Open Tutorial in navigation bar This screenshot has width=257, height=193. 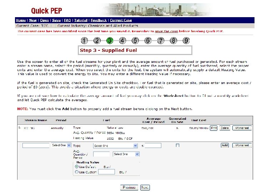click(81, 20)
